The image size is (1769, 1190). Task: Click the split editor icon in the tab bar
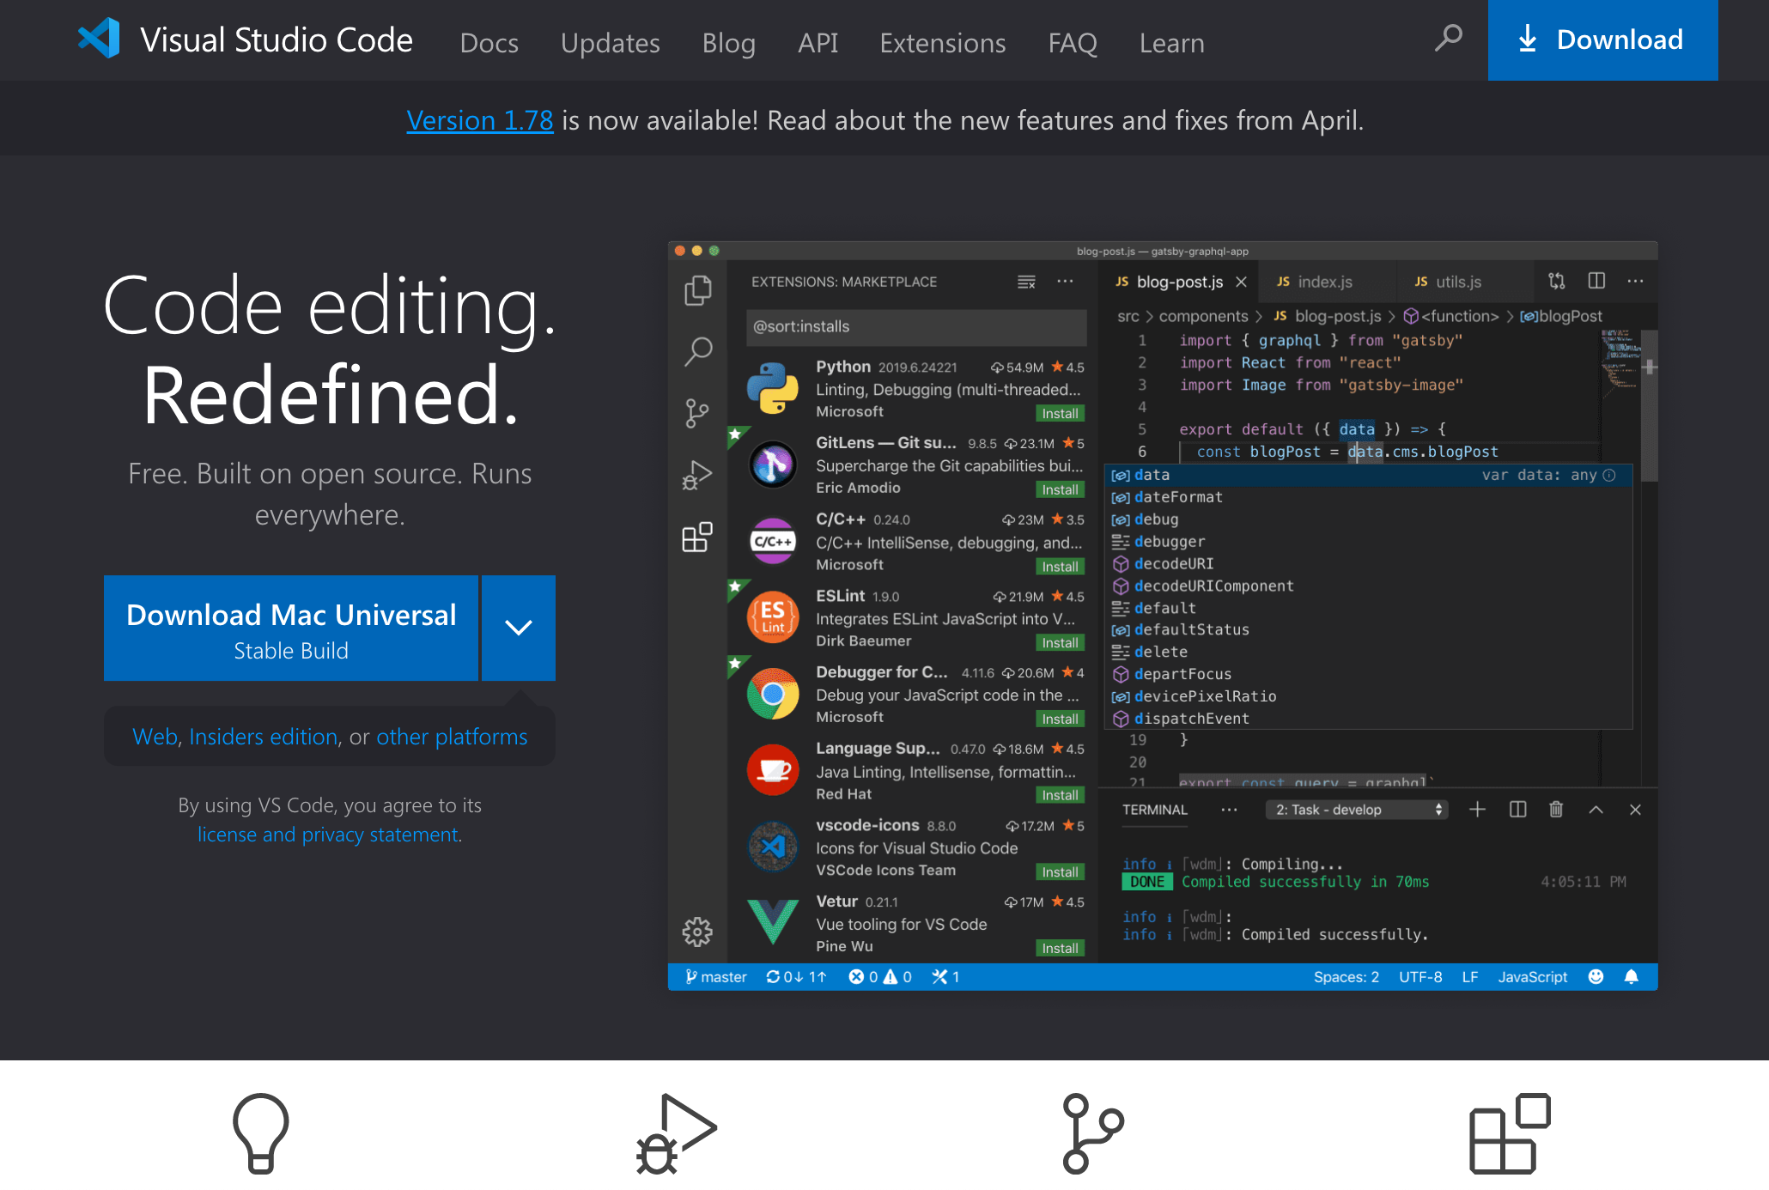pos(1596,281)
